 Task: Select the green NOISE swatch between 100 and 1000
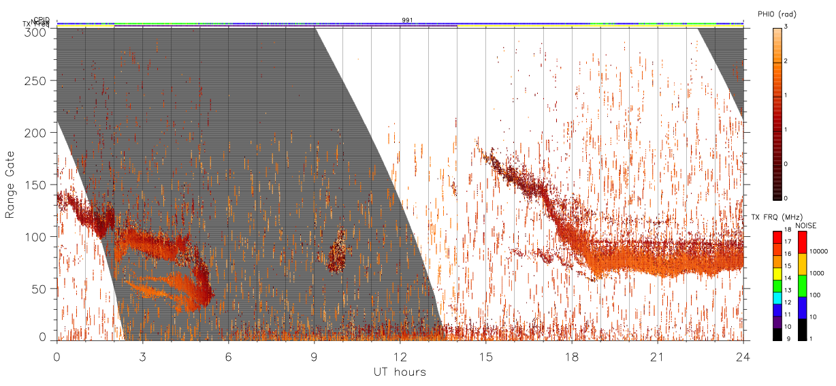point(802,285)
